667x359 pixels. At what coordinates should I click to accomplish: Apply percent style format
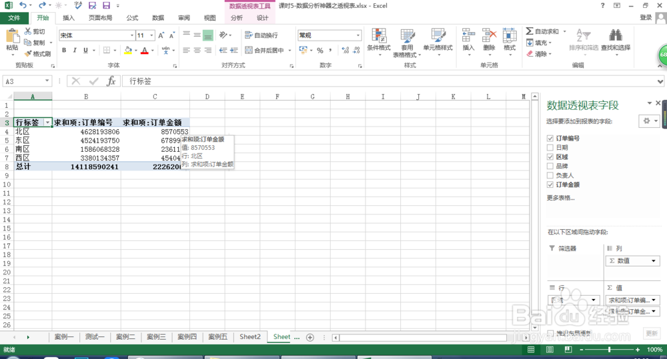320,50
